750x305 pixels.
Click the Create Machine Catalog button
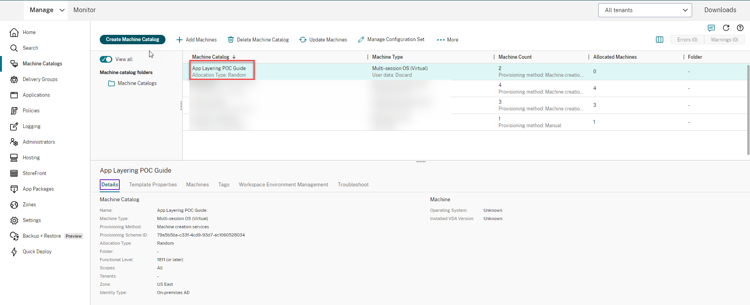pos(132,40)
